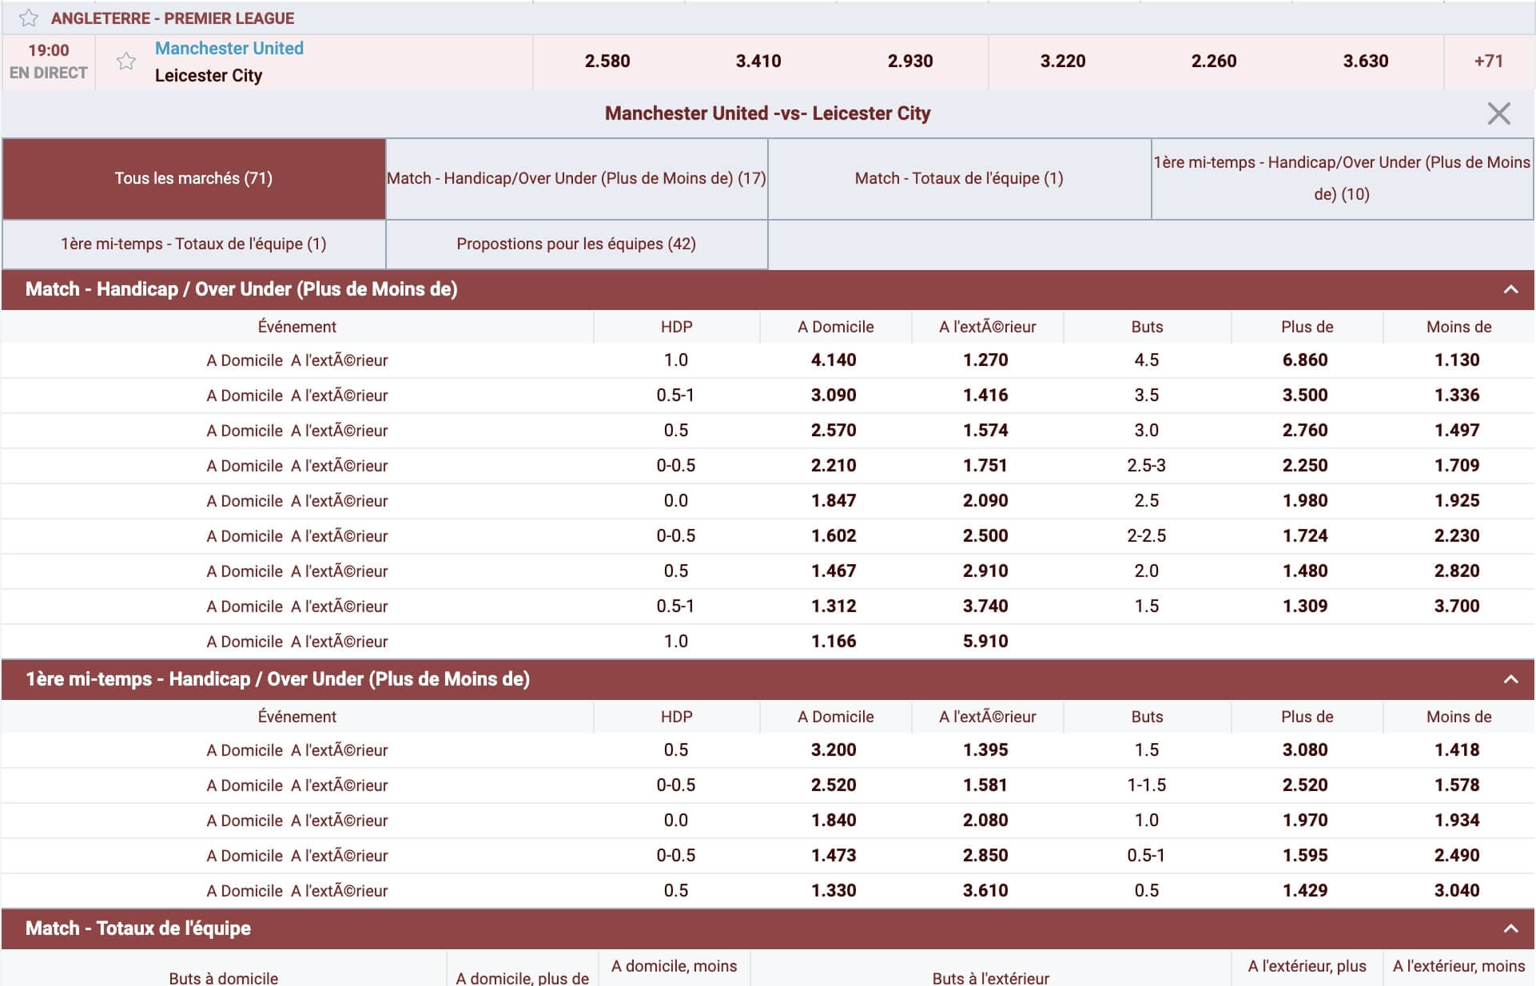
Task: Choose home odds 1.847 at handicap 0.0
Action: pos(834,500)
